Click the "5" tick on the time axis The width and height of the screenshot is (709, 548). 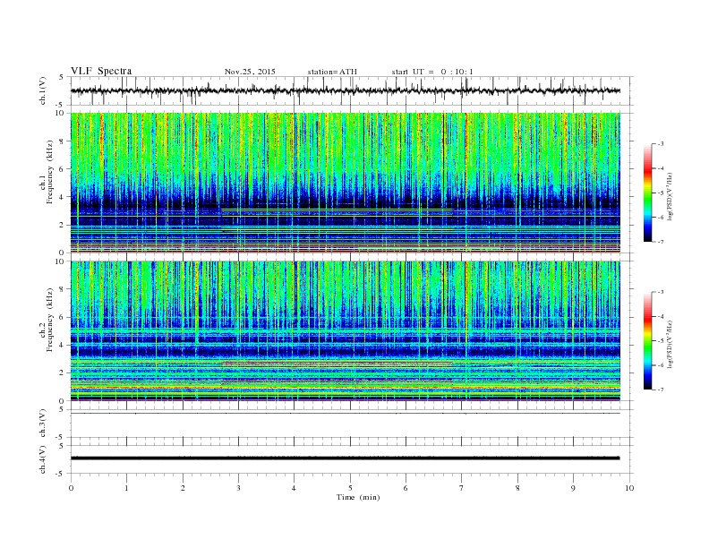pyautogui.click(x=350, y=488)
